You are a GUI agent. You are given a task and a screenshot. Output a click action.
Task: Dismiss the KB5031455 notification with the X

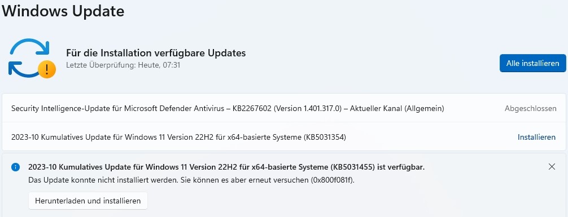click(x=552, y=167)
